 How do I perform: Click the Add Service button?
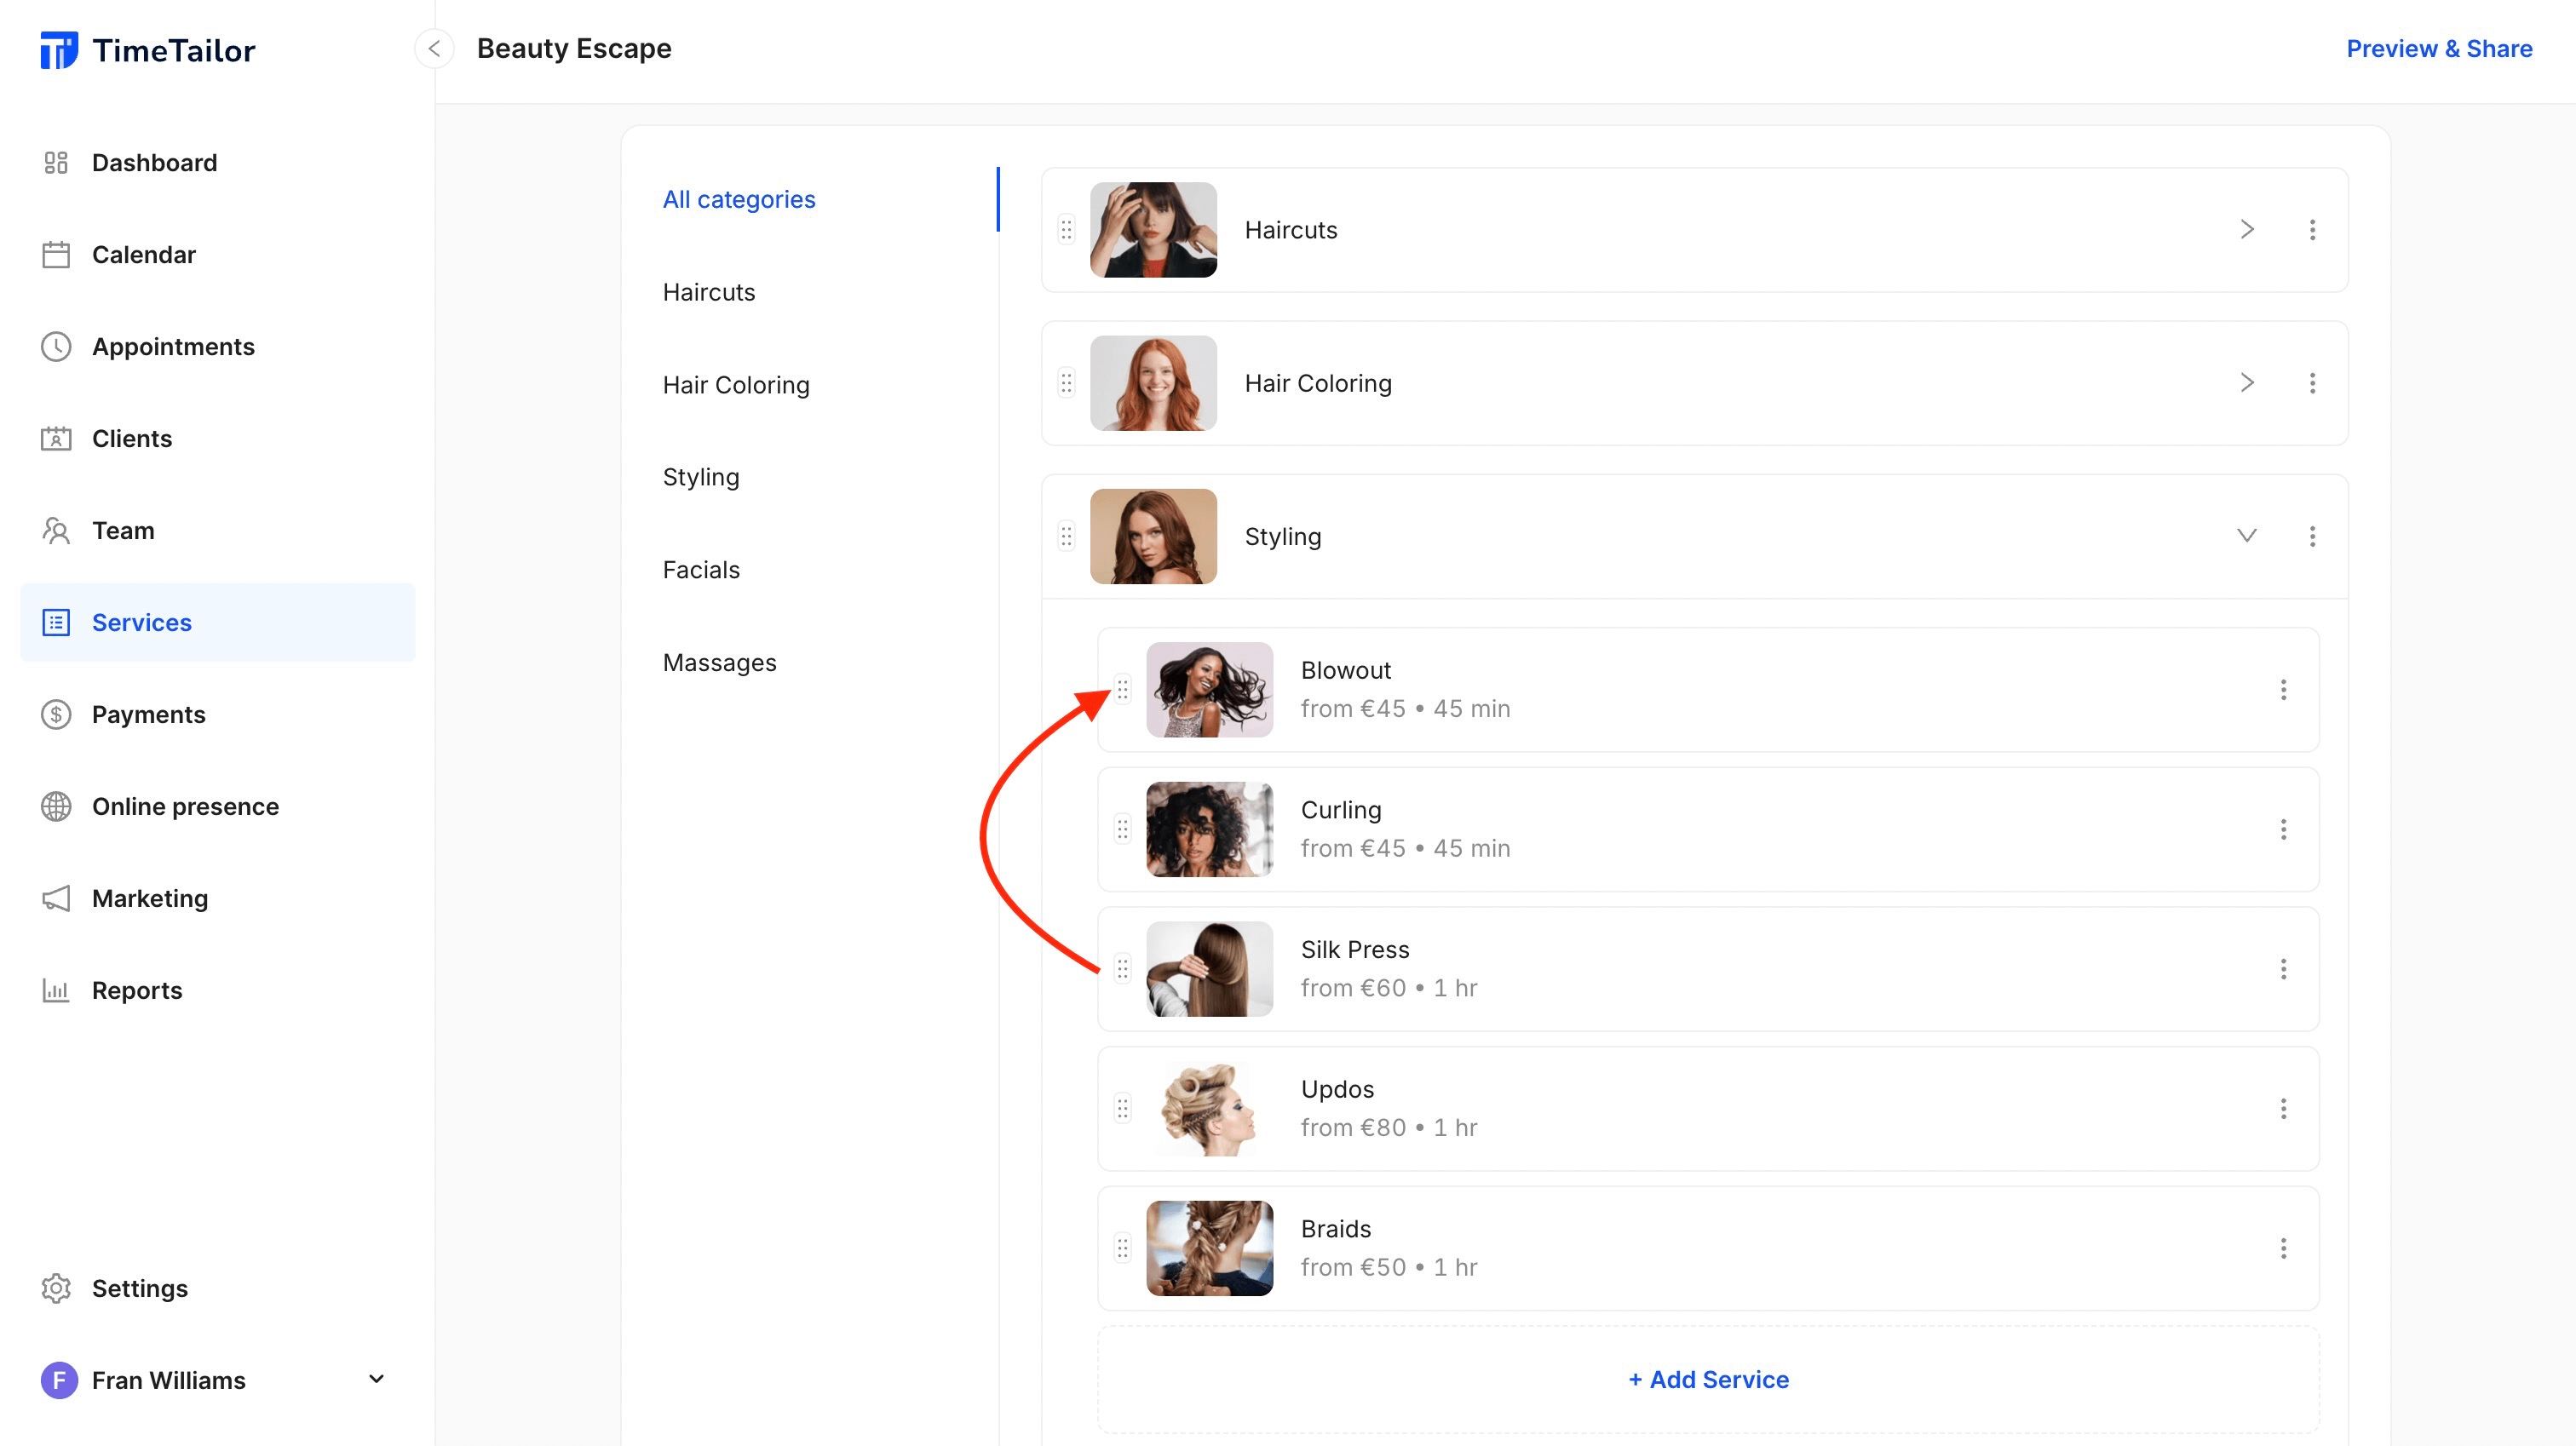click(x=1707, y=1379)
